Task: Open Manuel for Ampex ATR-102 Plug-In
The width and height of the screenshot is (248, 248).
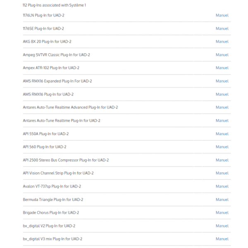Action: [x=222, y=68]
